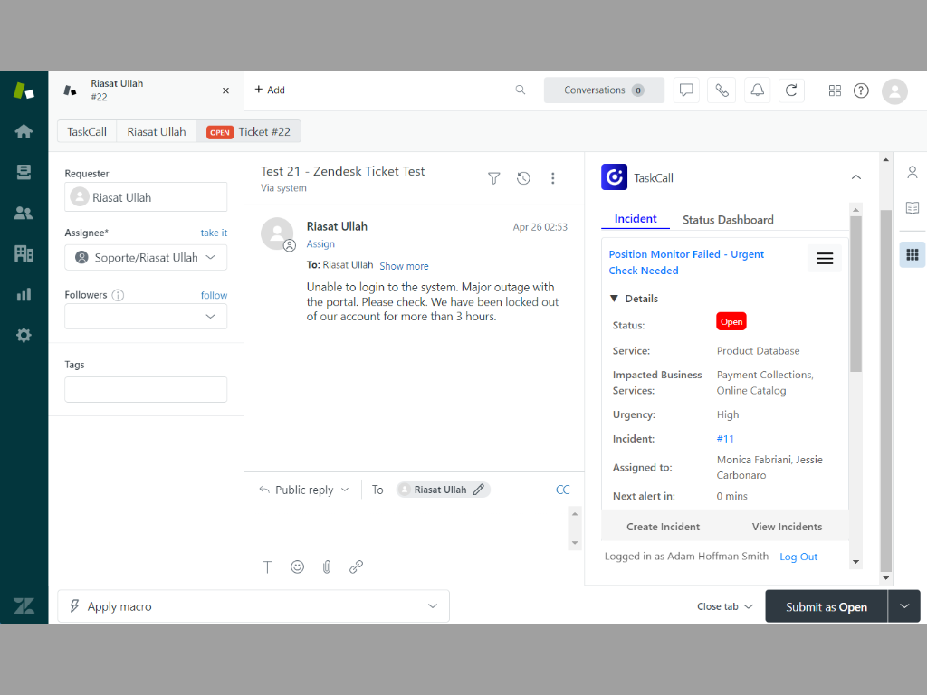Open the Admin settings gear
Image resolution: width=927 pixels, height=695 pixels.
pos(24,334)
